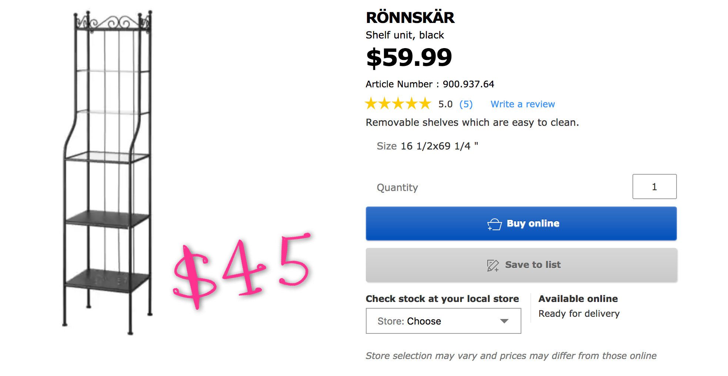Screen dimensions: 728x376
Task: Click the Size 16 1/2x69 1/4 text
Action: [427, 146]
